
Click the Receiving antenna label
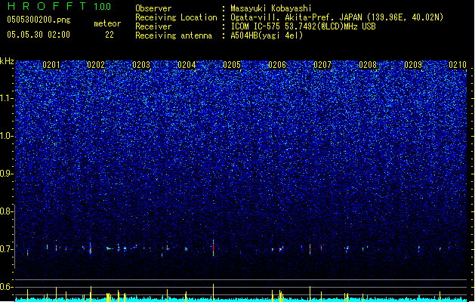click(x=174, y=35)
